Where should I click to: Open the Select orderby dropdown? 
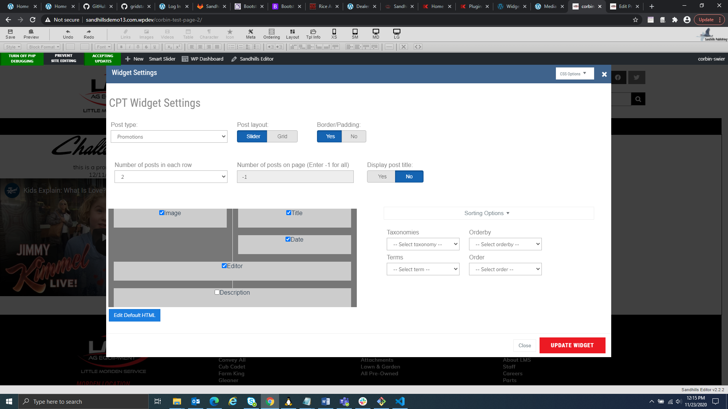point(505,244)
